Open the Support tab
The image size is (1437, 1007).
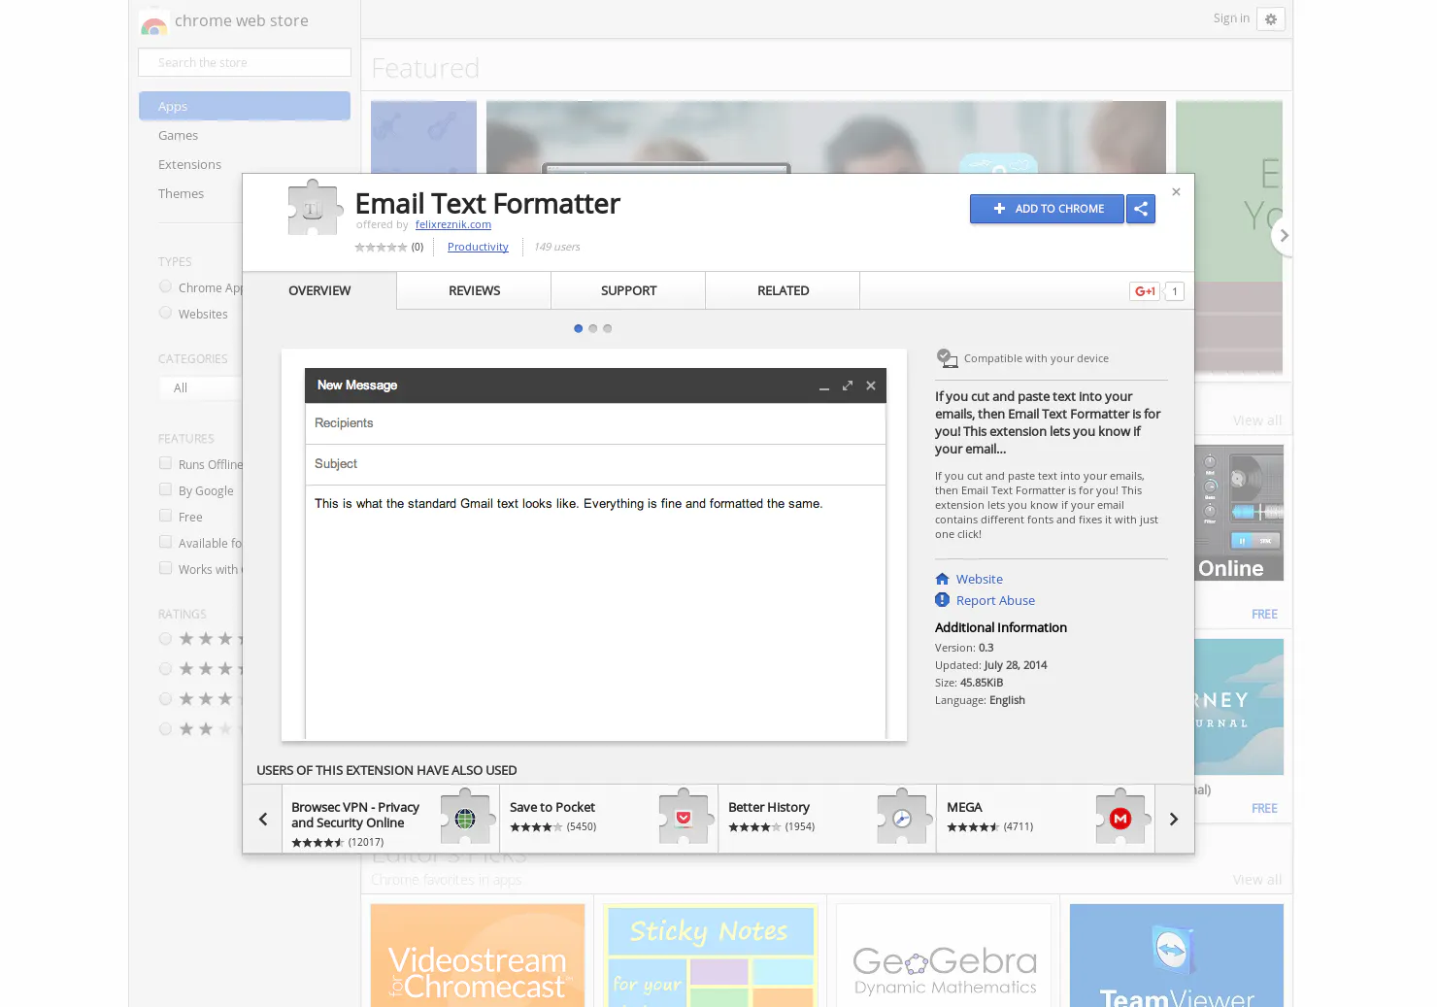628,290
